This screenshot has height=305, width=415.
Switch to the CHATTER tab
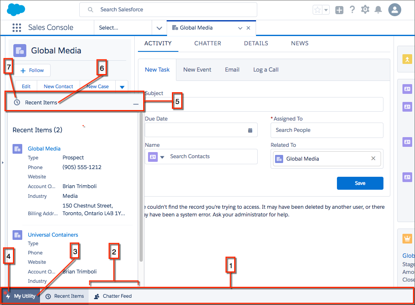[x=207, y=43]
